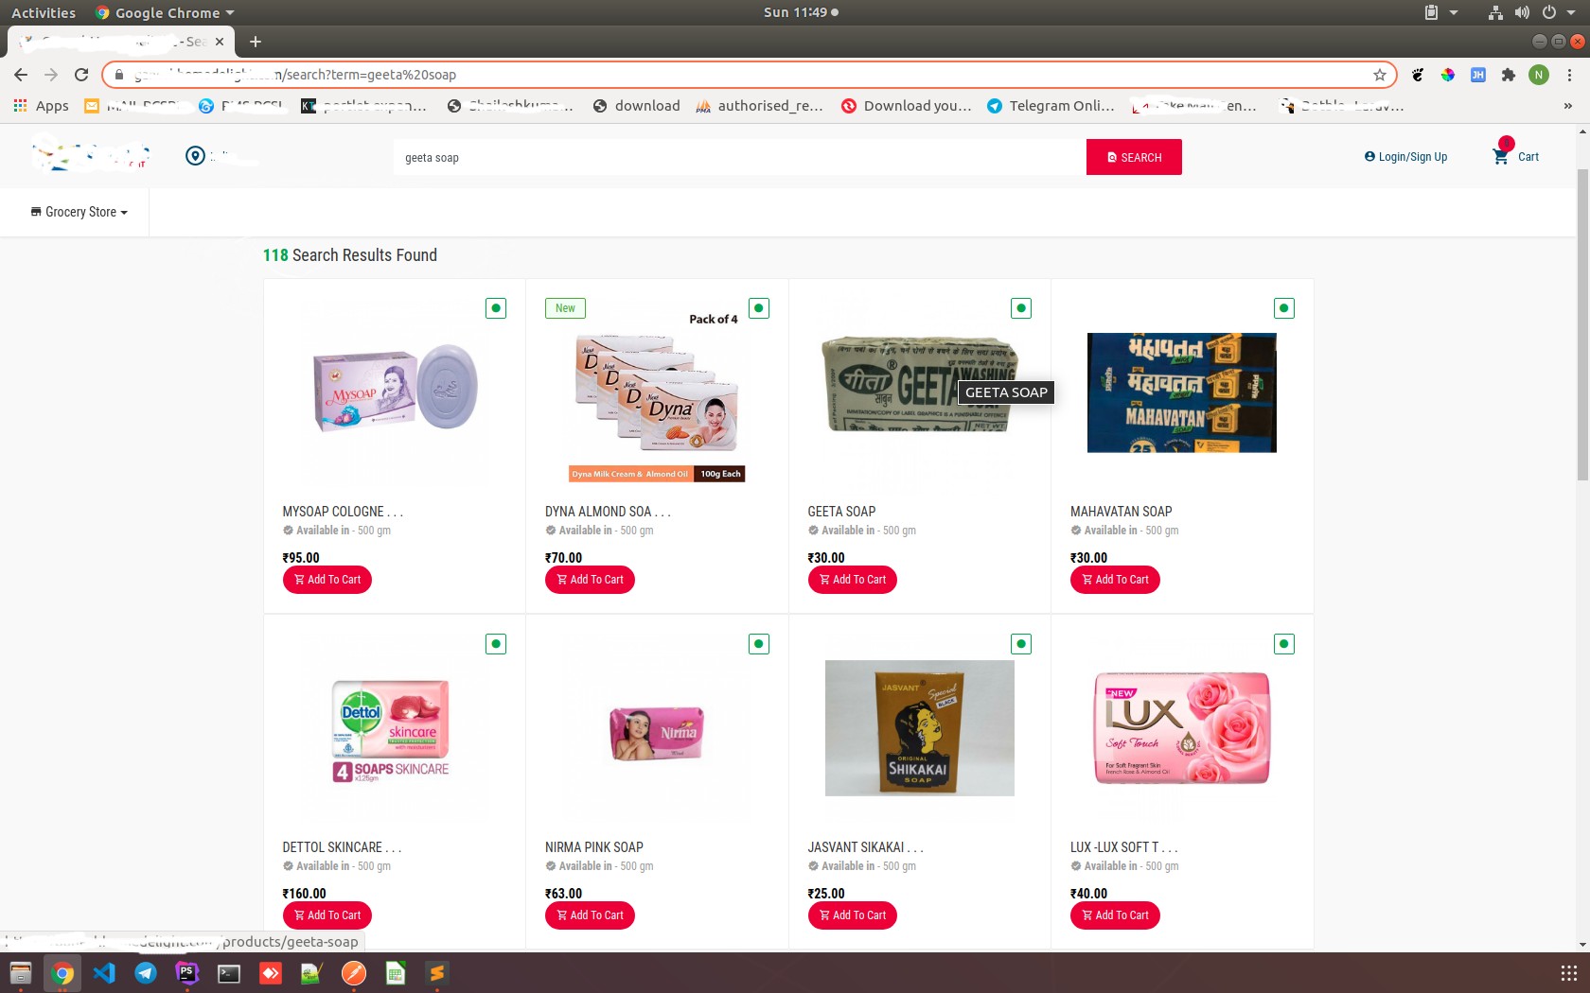This screenshot has width=1590, height=993.
Task: Add DYNA ALMOND SOAP to cart
Action: [590, 580]
